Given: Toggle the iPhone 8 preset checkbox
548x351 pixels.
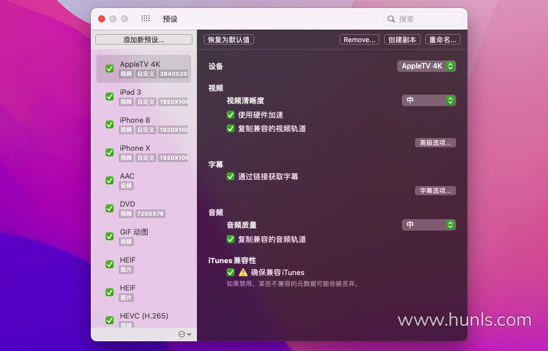Looking at the screenshot, I should (110, 124).
